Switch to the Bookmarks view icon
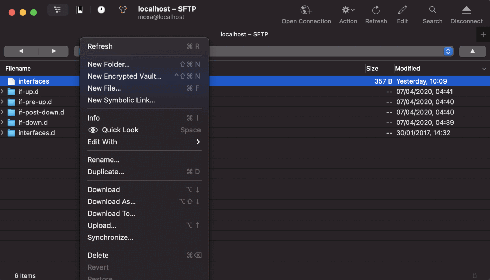The width and height of the screenshot is (490, 280). (x=79, y=10)
